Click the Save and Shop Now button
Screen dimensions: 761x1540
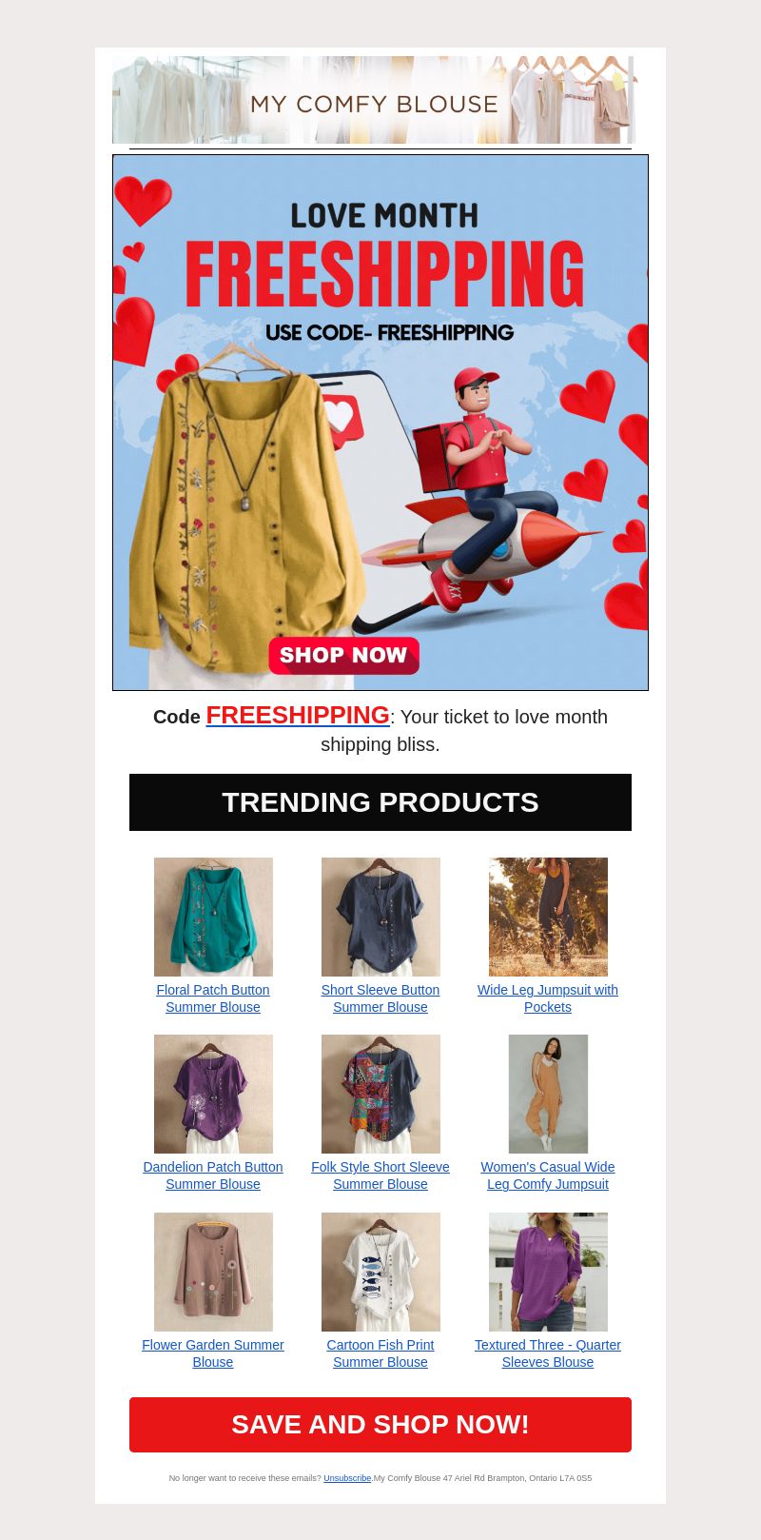point(380,1424)
